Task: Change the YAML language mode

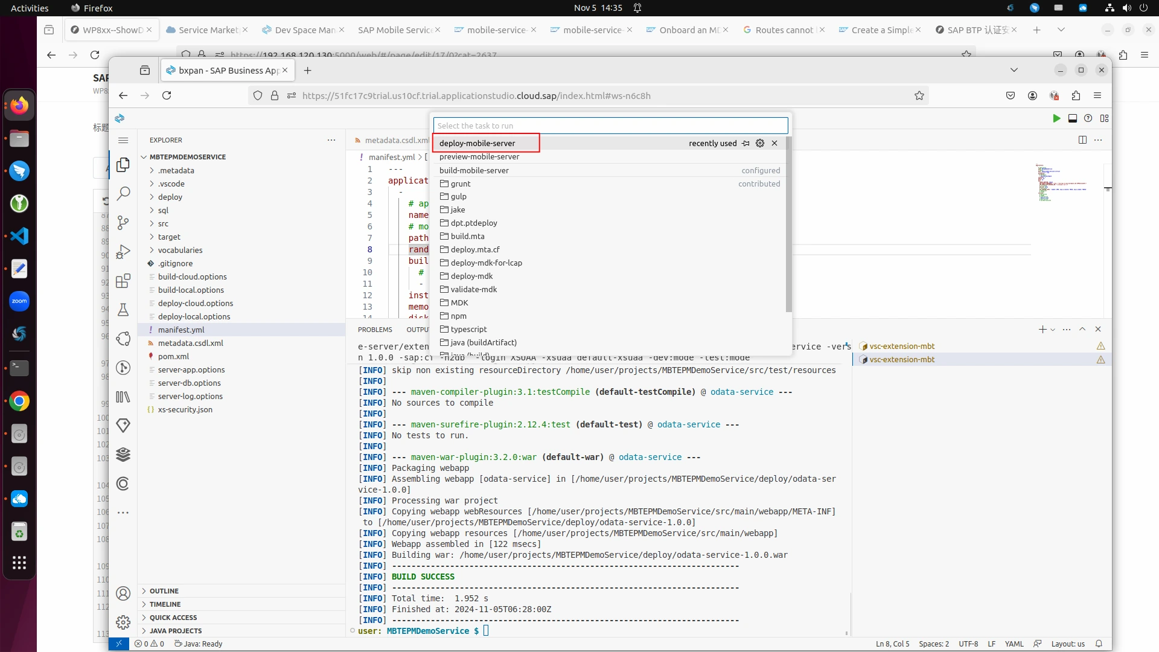Action: 1014,644
